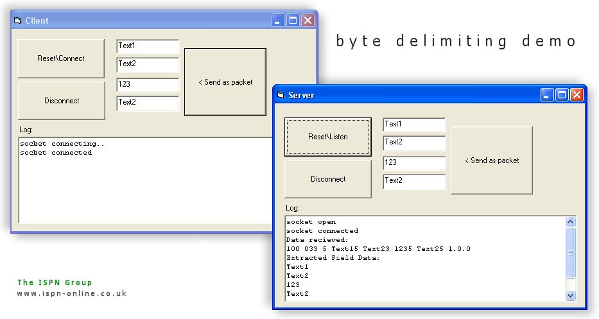Click Reset\Connect button in Client window
Screen dimensions: 599x319
(x=61, y=58)
